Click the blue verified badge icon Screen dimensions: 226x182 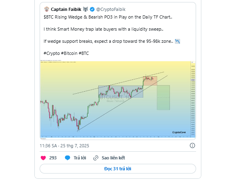(x=92, y=9)
